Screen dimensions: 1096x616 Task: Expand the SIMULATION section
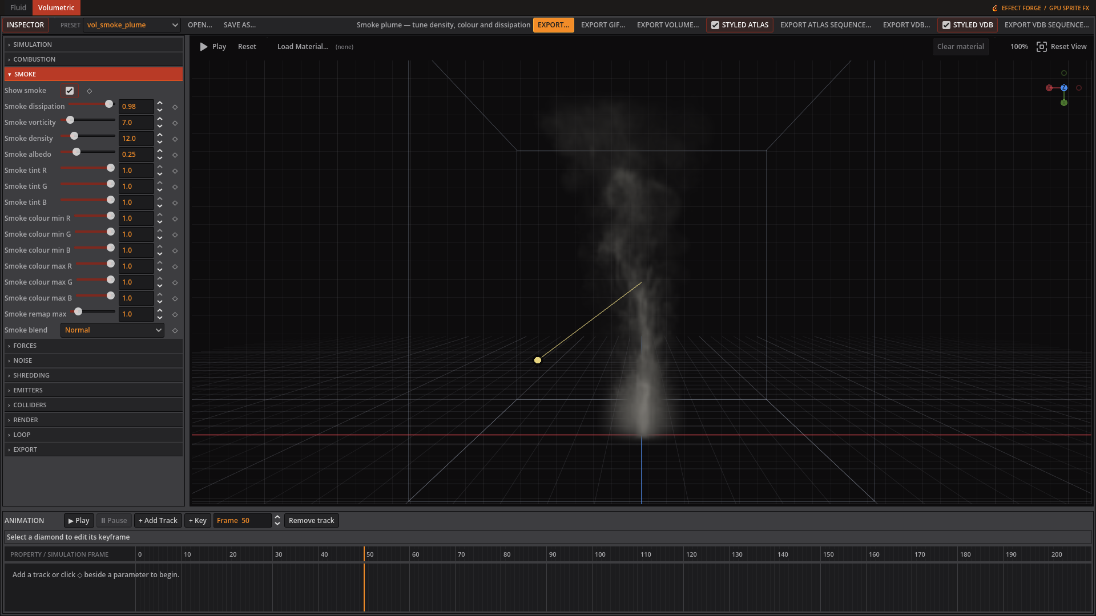point(94,44)
